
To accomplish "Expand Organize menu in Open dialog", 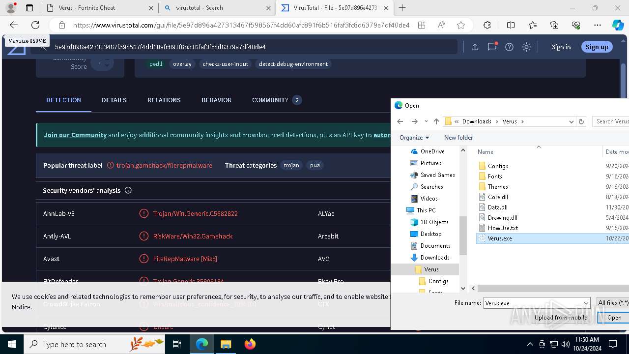I will tap(414, 138).
